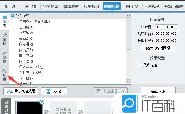Switch to the 叠加素材 tab
The height and width of the screenshot is (114, 185).
[x=71, y=6]
